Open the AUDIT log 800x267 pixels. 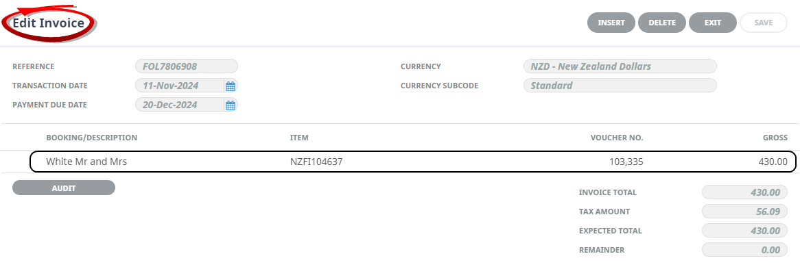(x=64, y=188)
